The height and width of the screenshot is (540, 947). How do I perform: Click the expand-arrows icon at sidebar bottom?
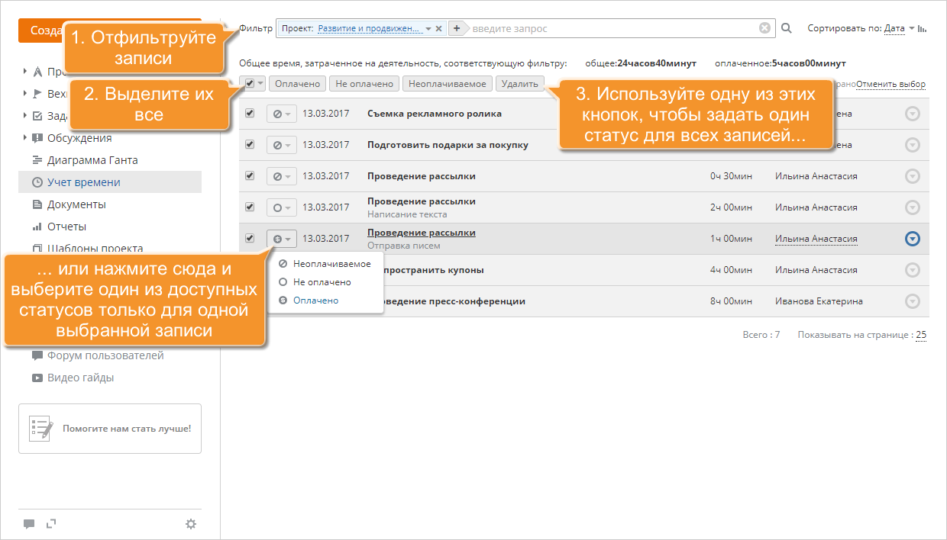tap(51, 523)
